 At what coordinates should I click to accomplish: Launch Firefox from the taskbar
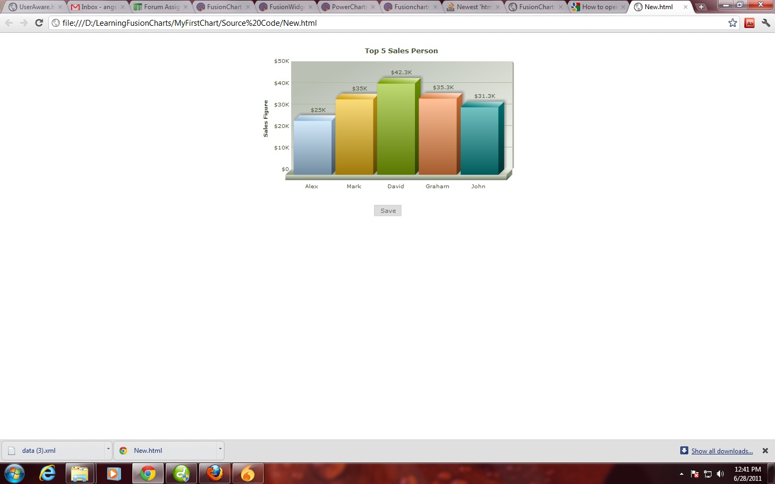pyautogui.click(x=215, y=474)
